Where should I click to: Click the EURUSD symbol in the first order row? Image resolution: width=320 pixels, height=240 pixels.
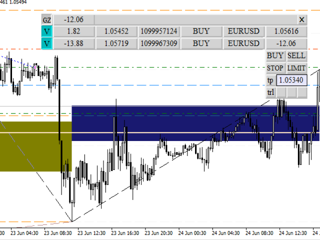(244, 31)
